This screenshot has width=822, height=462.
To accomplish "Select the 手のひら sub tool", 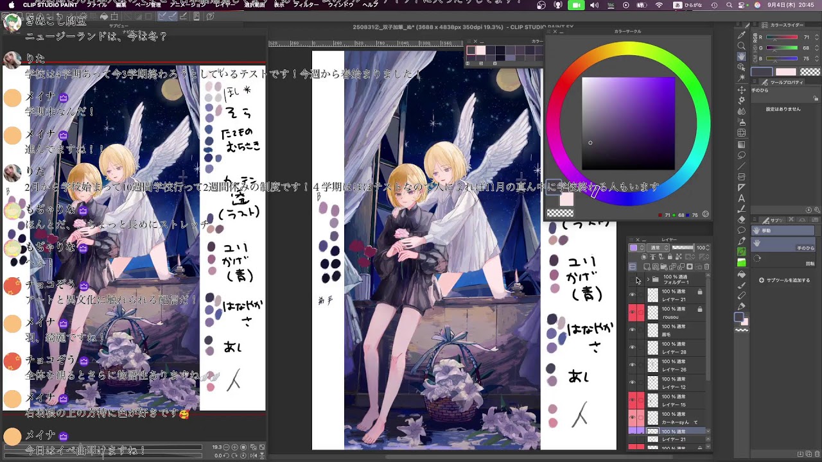I will (783, 244).
